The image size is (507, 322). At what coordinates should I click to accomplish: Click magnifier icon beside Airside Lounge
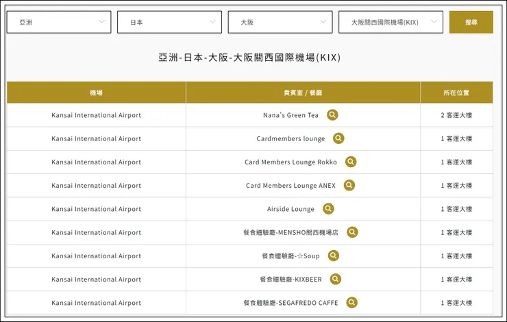(328, 208)
